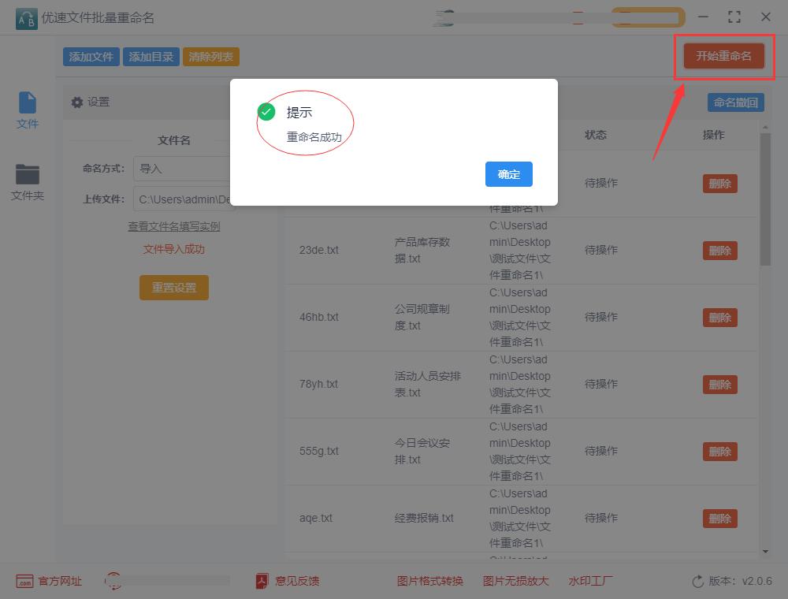This screenshot has height=599, width=788.
Task: Click the 命名撤回 button
Action: (x=735, y=102)
